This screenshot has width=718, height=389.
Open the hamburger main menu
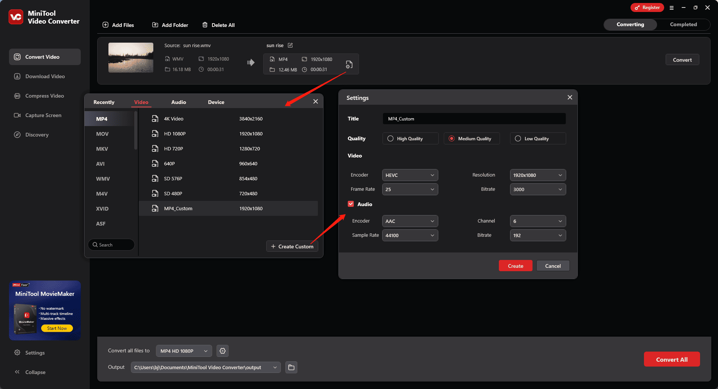click(672, 7)
